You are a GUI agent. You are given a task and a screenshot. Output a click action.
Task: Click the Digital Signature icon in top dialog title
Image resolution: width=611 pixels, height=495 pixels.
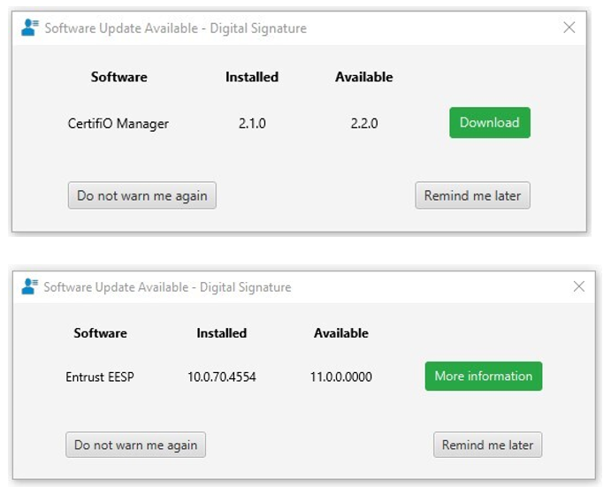click(29, 27)
